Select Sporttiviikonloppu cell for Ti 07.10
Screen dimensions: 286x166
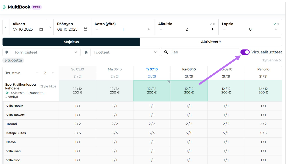point(152,91)
